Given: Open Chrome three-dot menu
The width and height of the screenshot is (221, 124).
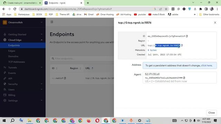Looking at the screenshot, I should pyautogui.click(x=217, y=9).
